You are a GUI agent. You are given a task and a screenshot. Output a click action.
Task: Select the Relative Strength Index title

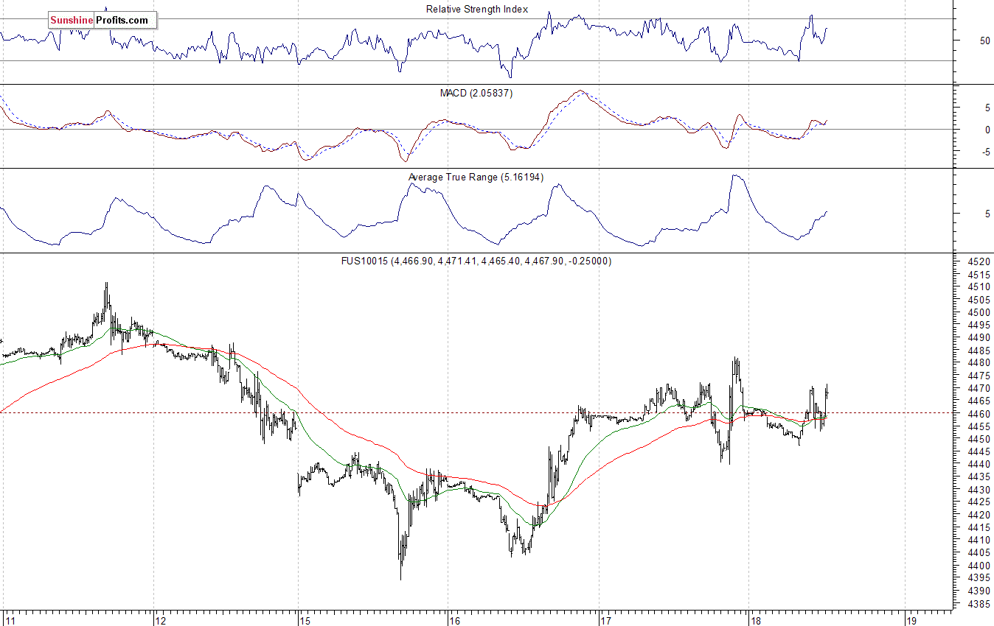point(477,10)
